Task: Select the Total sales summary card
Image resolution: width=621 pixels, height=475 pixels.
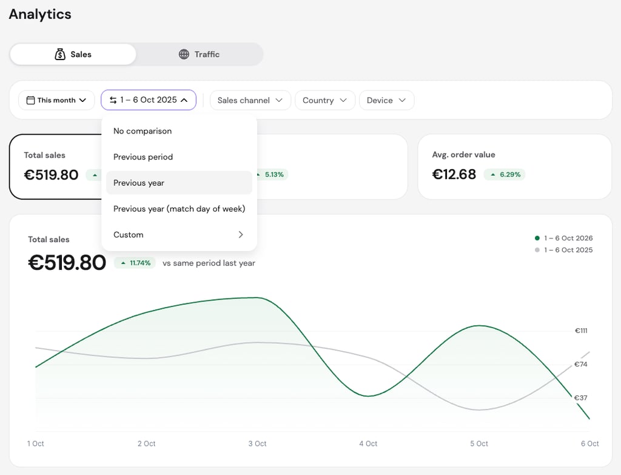Action: click(x=55, y=166)
